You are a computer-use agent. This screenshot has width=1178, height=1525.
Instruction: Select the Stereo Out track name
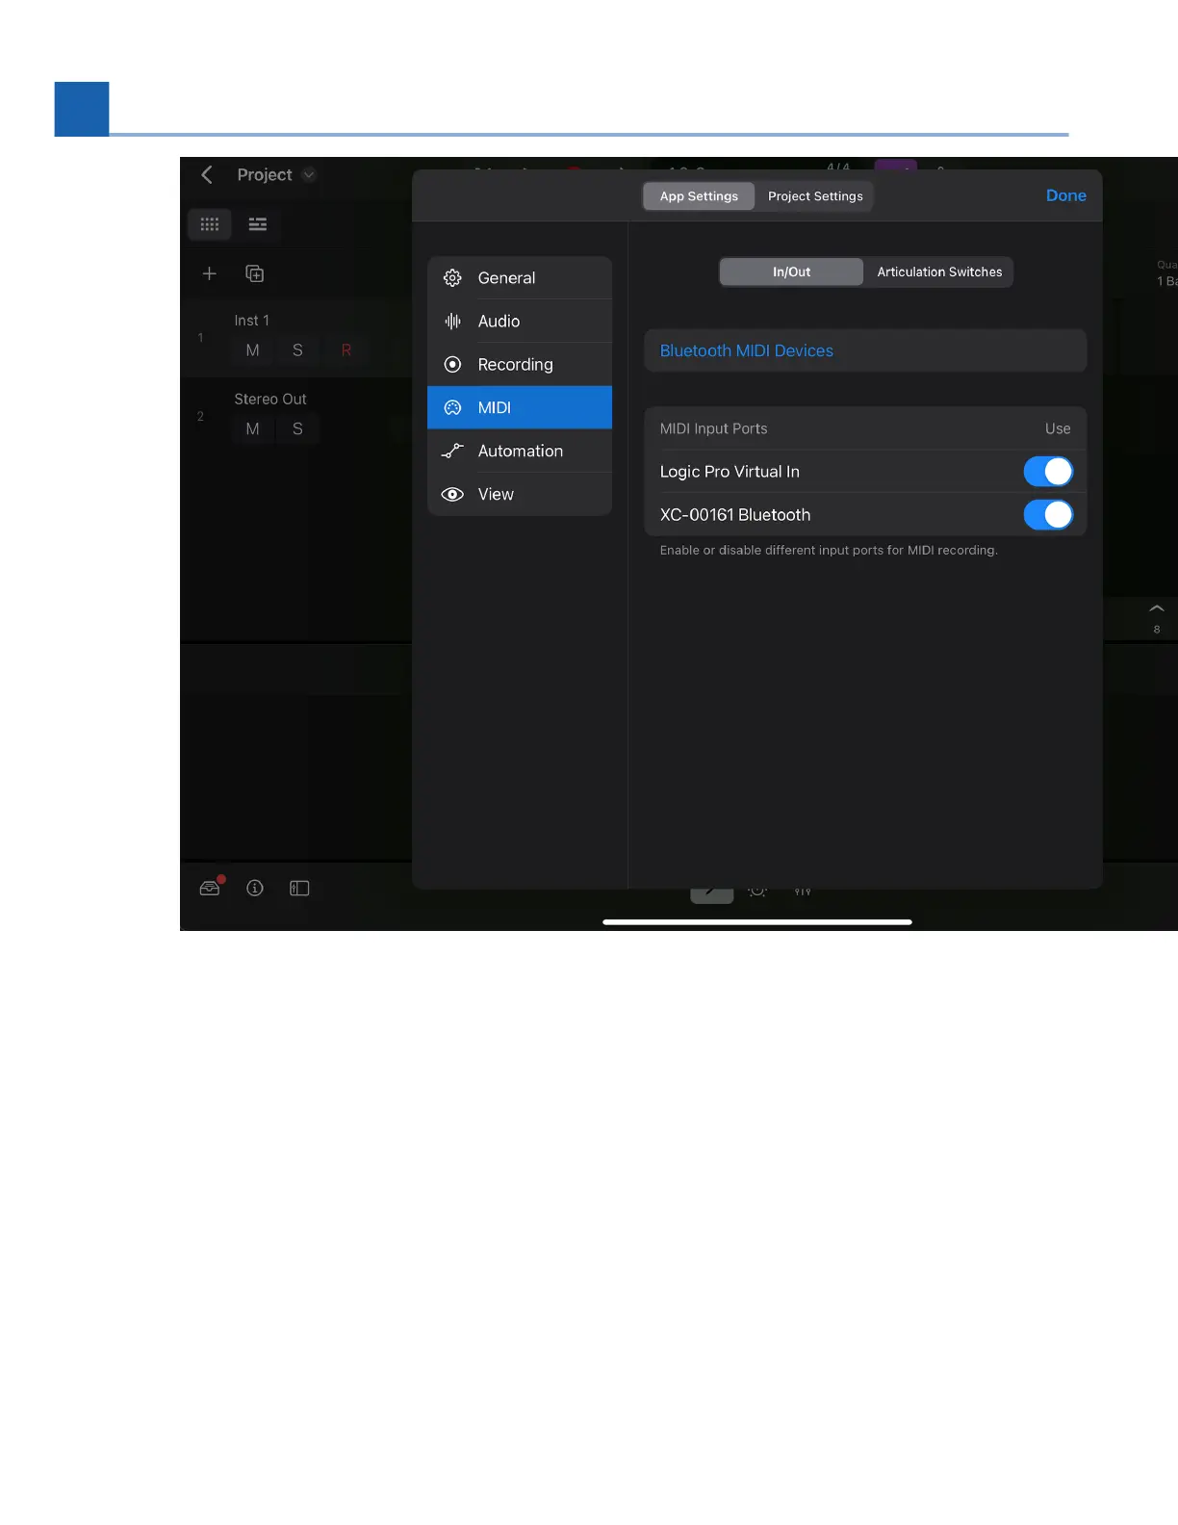[x=270, y=399]
